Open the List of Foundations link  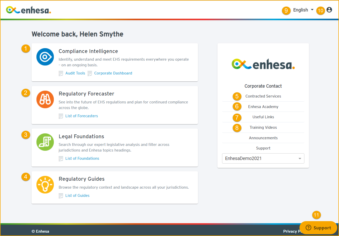pos(82,158)
